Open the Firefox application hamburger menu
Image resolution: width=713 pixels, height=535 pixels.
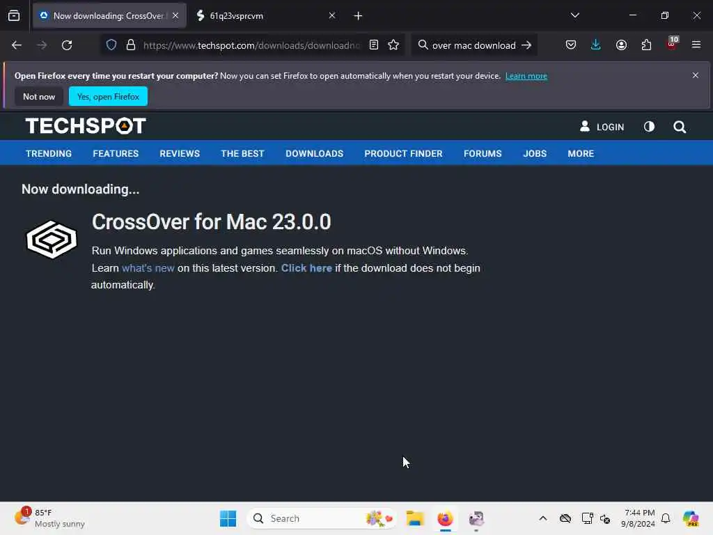pos(696,45)
